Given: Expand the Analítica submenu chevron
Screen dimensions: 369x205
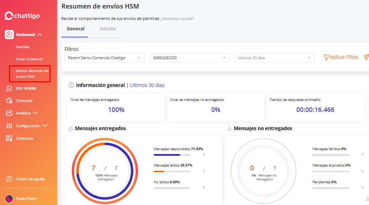Looking at the screenshot, I should [x=35, y=113].
